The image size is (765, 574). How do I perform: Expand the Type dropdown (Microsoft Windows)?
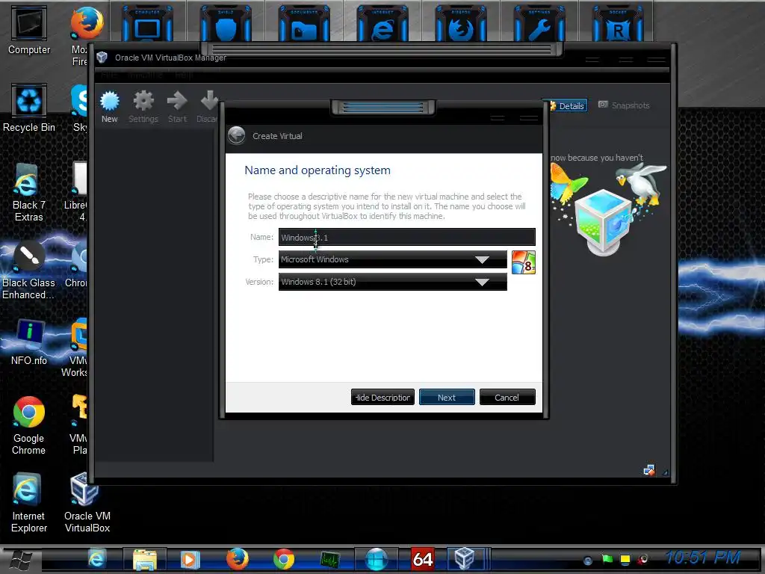click(393, 259)
